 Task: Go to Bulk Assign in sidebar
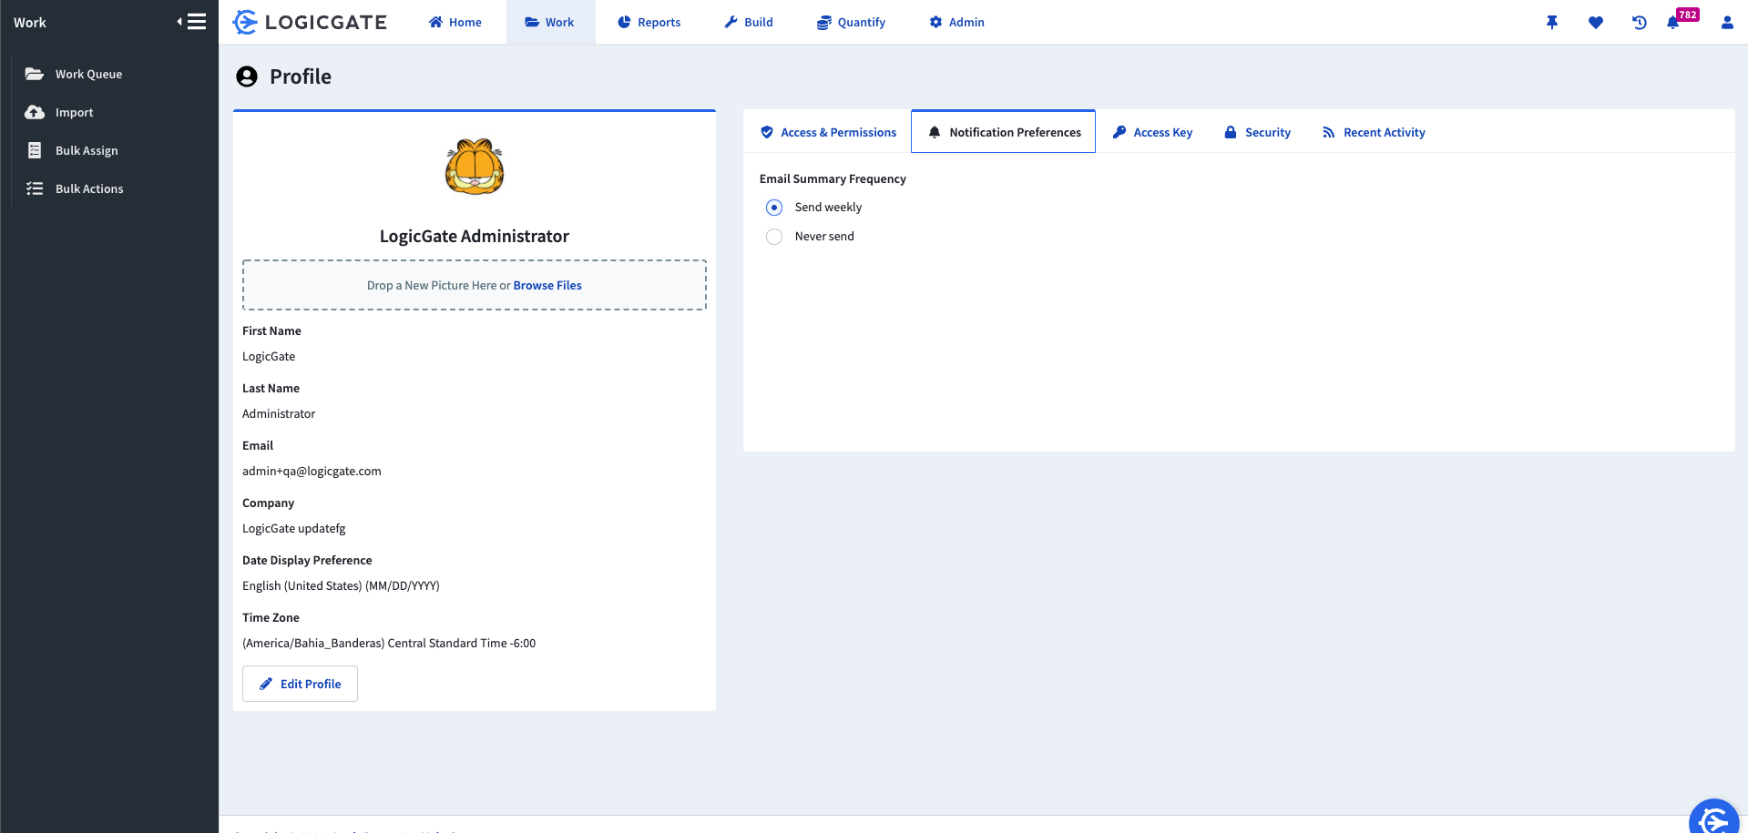87,151
